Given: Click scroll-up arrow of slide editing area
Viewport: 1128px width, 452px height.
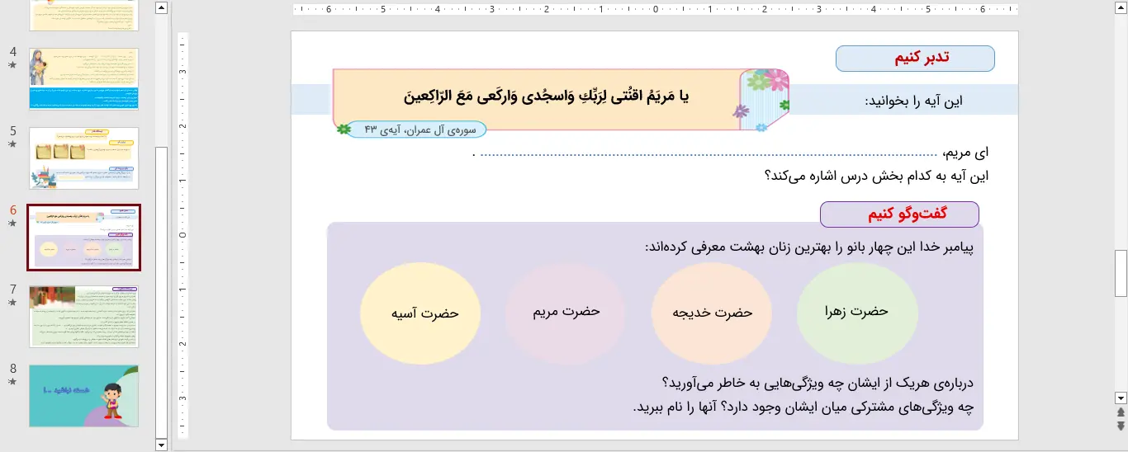Looking at the screenshot, I should pos(1121,7).
